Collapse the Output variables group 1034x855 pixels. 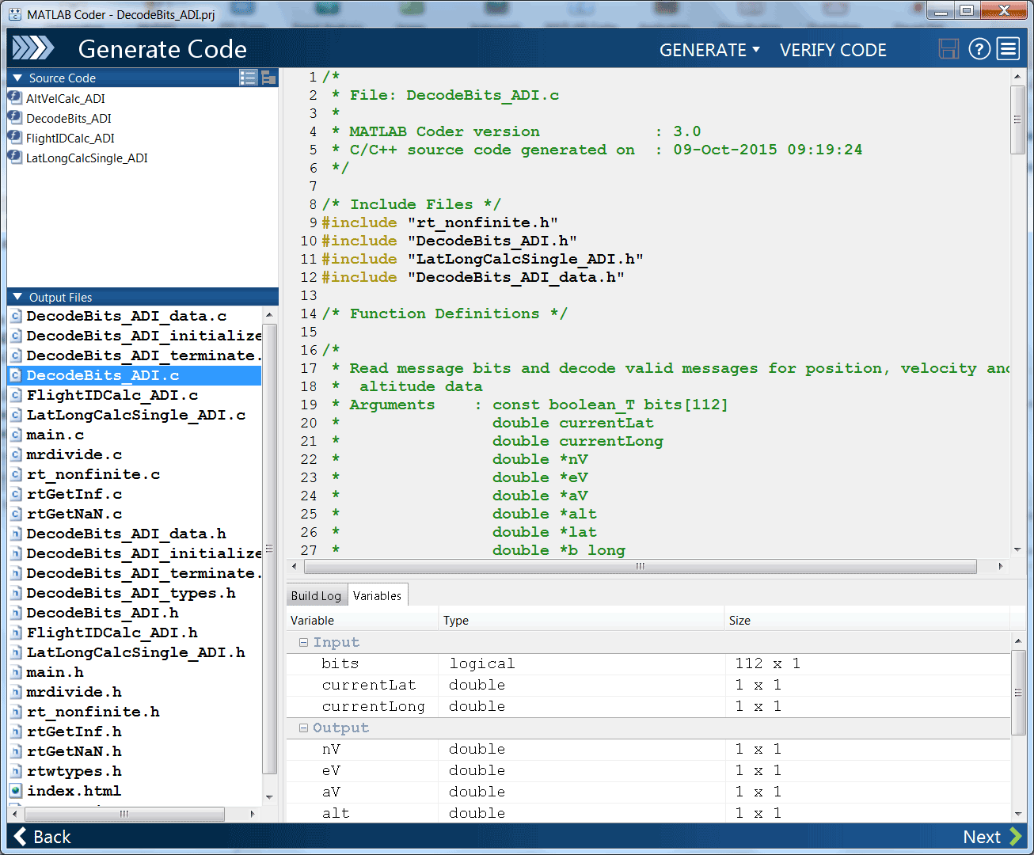pos(303,728)
